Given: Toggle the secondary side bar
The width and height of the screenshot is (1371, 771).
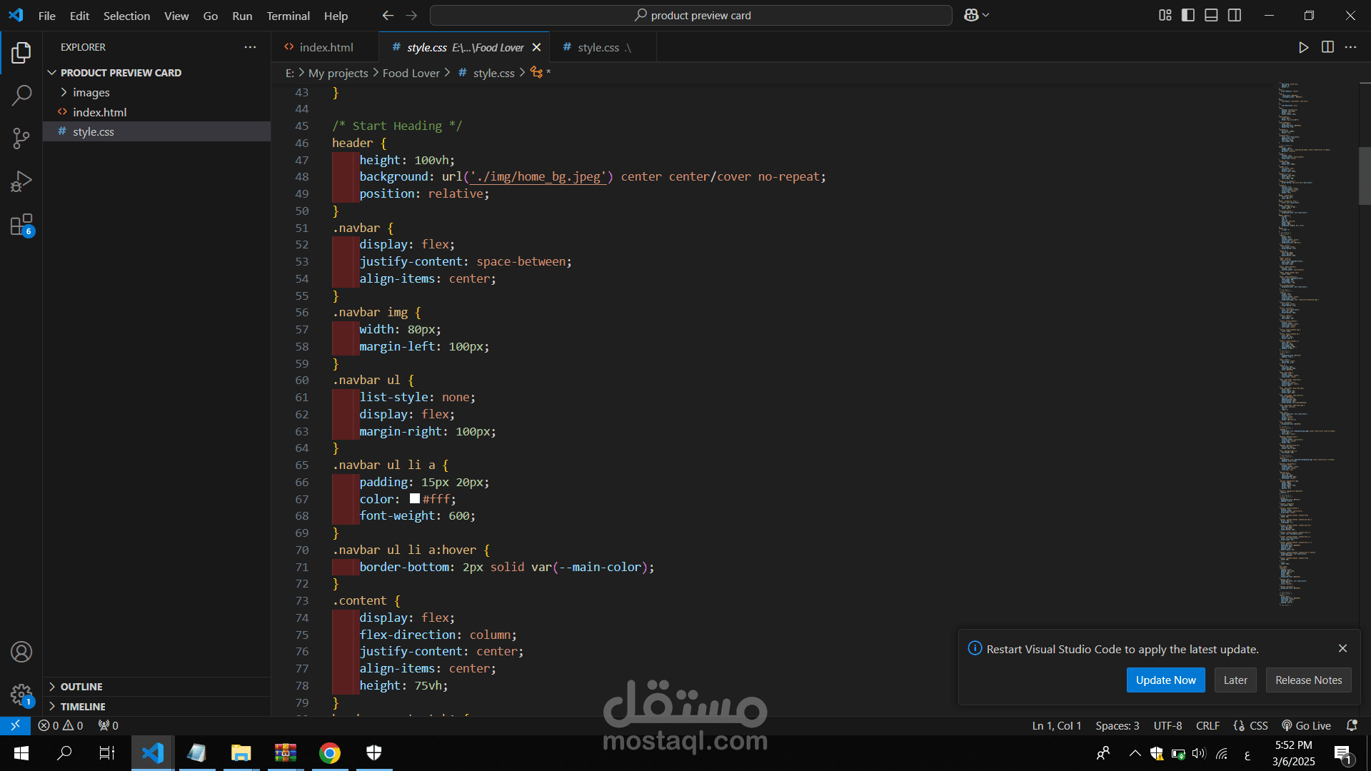Looking at the screenshot, I should point(1235,15).
